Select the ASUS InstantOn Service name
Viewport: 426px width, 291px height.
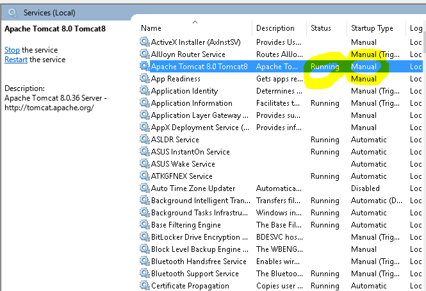(190, 152)
